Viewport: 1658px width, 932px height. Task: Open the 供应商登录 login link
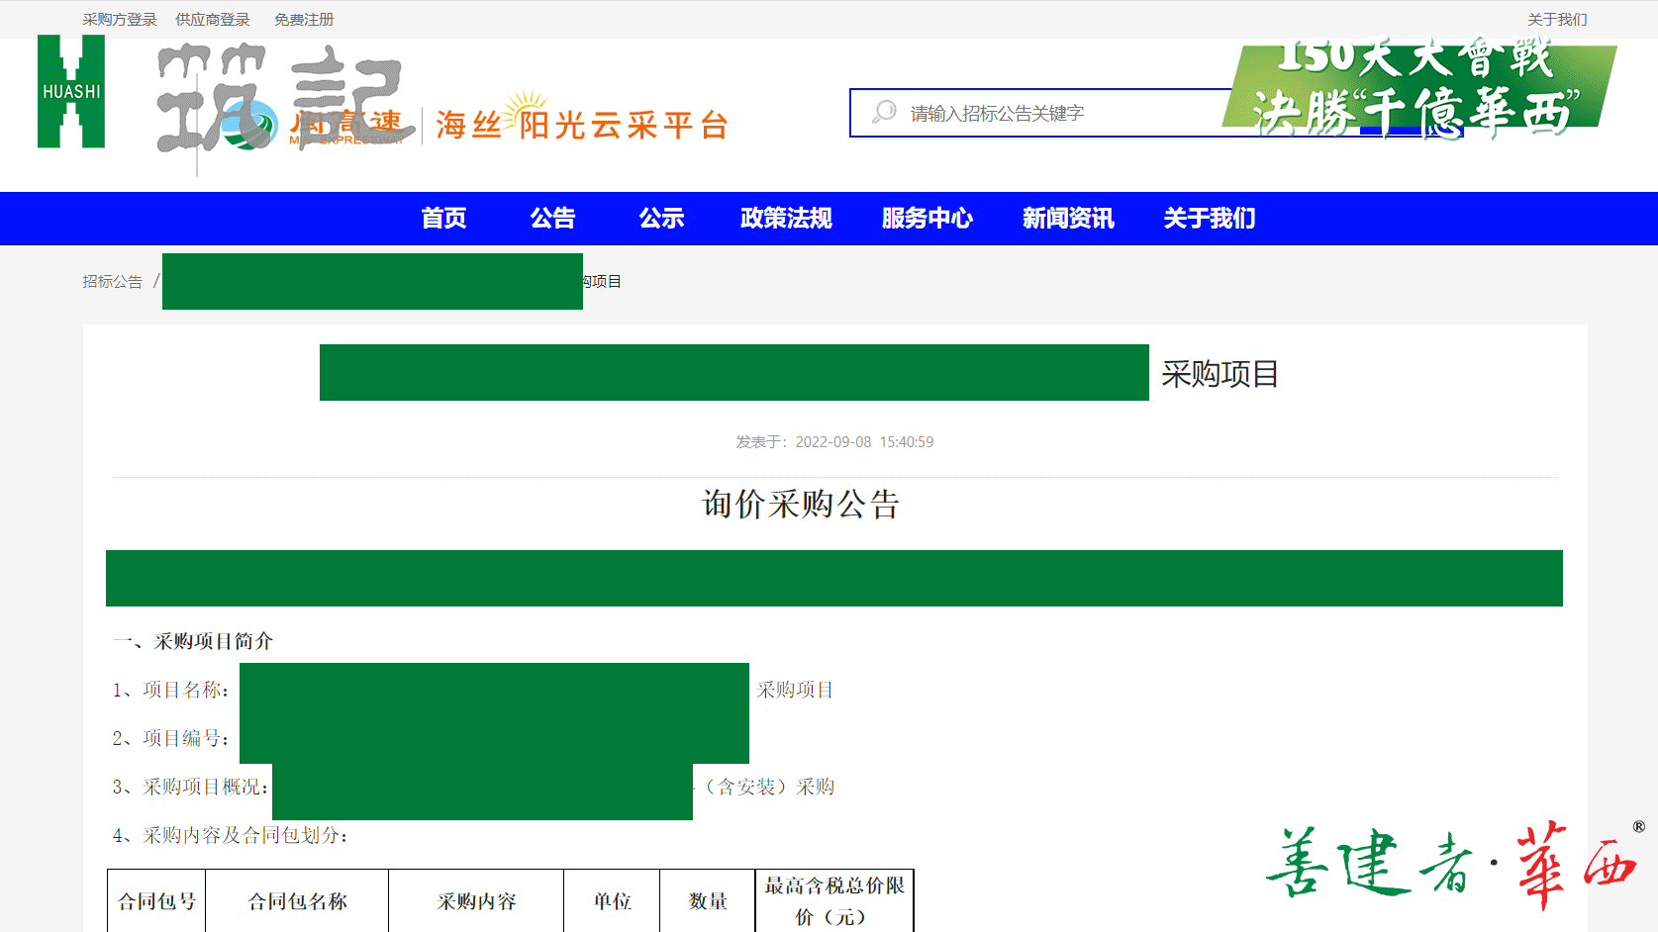[213, 20]
